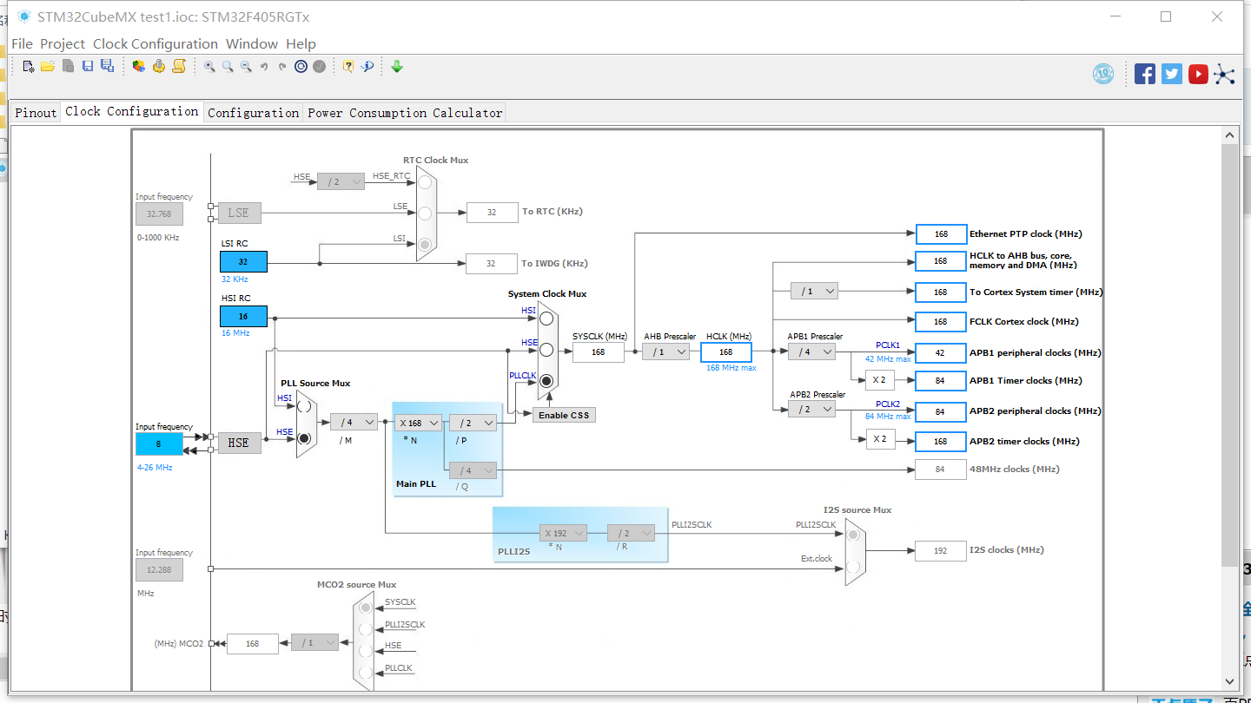This screenshot has width=1251, height=703.
Task: Open the MCO2 /1 divider dropdown
Action: click(x=314, y=643)
